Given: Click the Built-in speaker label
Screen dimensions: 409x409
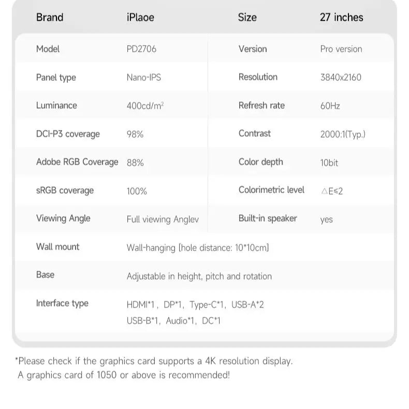Looking at the screenshot, I should click(268, 218).
